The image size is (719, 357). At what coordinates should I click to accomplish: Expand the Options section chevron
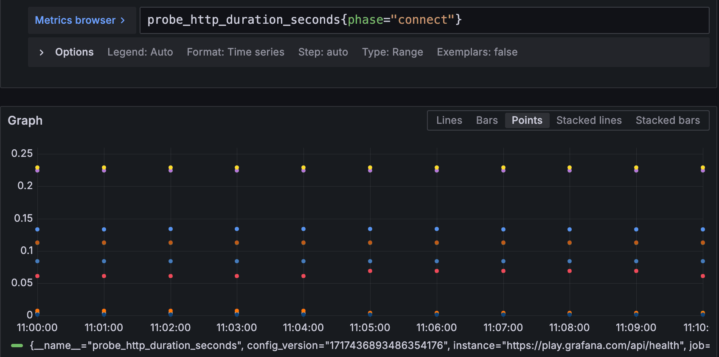(x=41, y=52)
